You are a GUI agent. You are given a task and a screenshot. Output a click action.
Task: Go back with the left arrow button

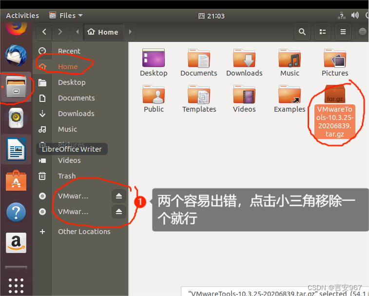point(44,32)
